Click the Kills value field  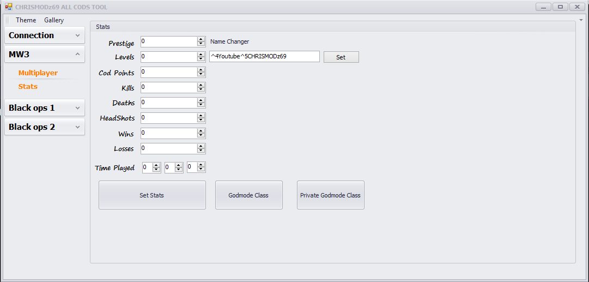(x=169, y=88)
